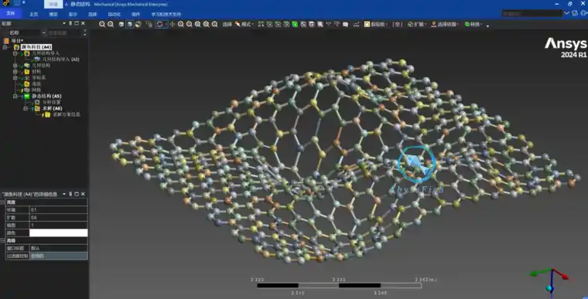The height and width of the screenshot is (299, 588).
Task: Click the chevron next to the search box
Action: (566, 13)
